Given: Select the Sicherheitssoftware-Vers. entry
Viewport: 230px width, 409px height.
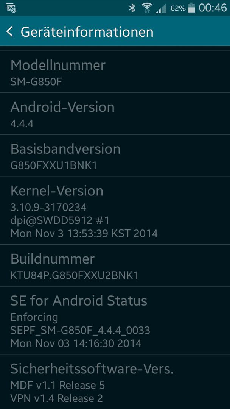Looking at the screenshot, I should [115, 382].
